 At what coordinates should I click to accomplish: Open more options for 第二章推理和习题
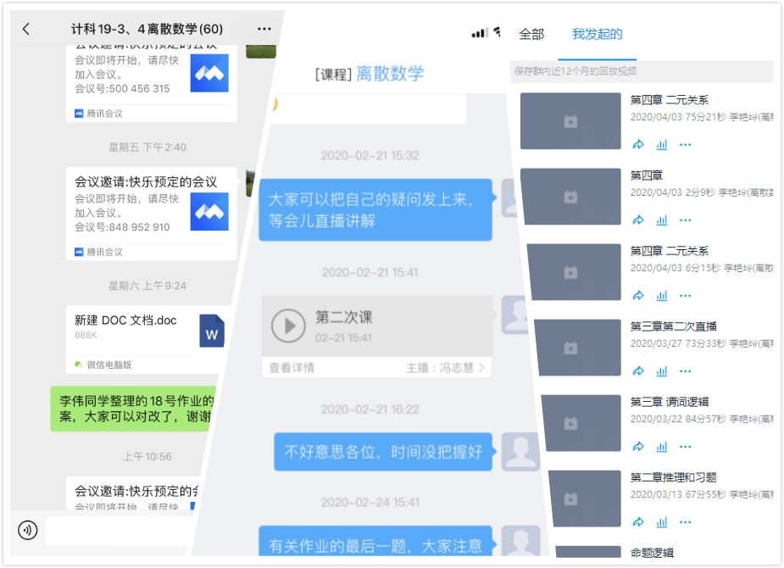pos(685,522)
